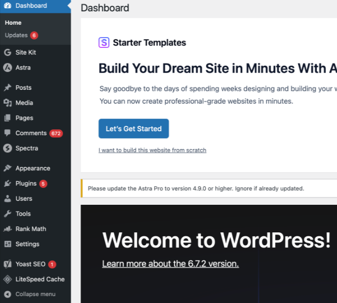337x303 pixels.
Task: Click the Site Kit Google G icon
Action: [x=7, y=52]
